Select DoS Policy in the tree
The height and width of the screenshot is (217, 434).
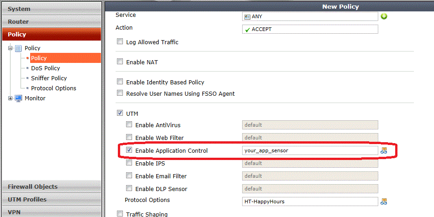(x=45, y=68)
